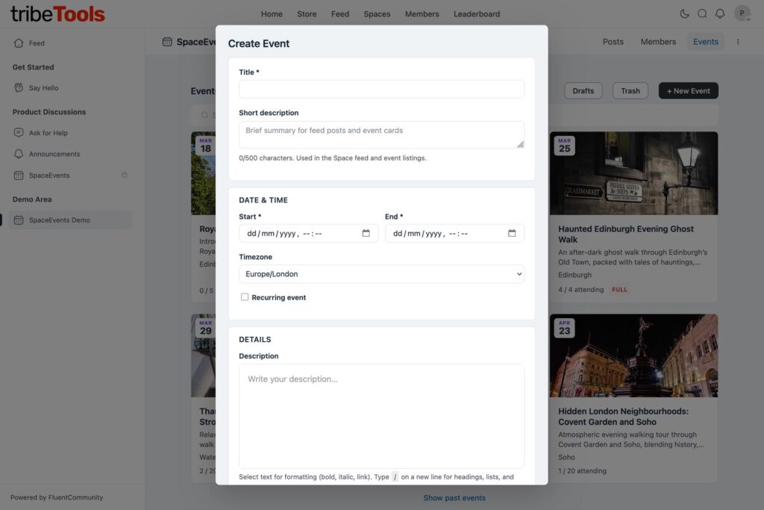Open search with magnifier icon

[702, 13]
